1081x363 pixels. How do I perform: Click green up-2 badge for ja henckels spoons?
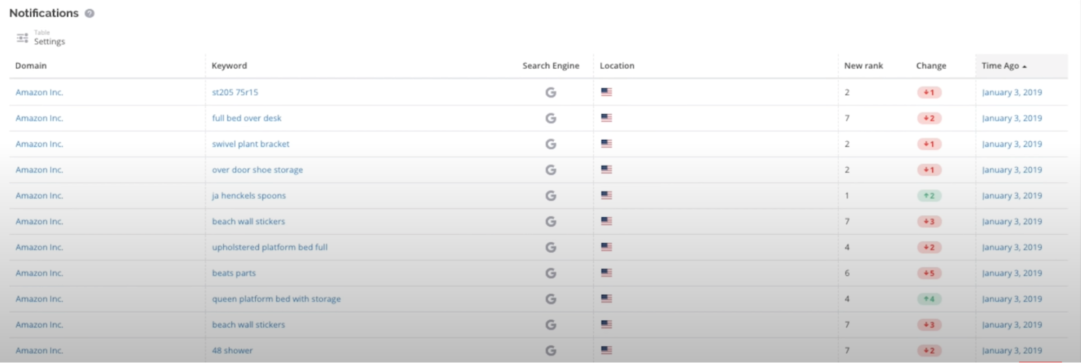(x=929, y=196)
